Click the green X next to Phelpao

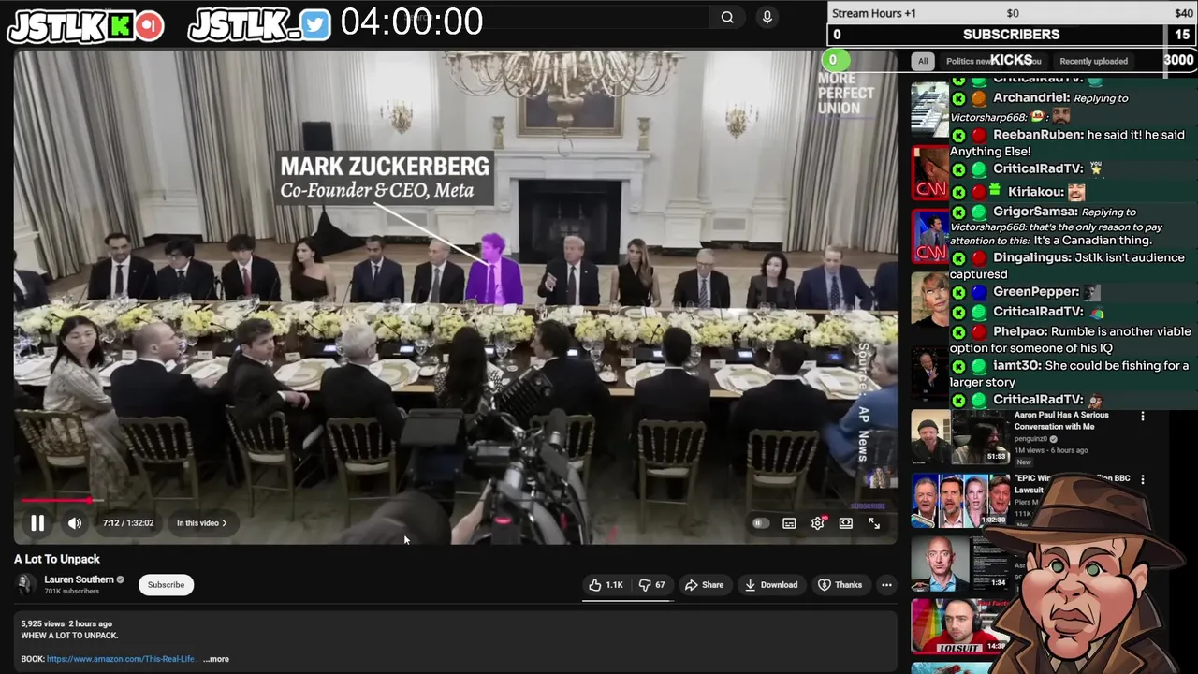958,332
